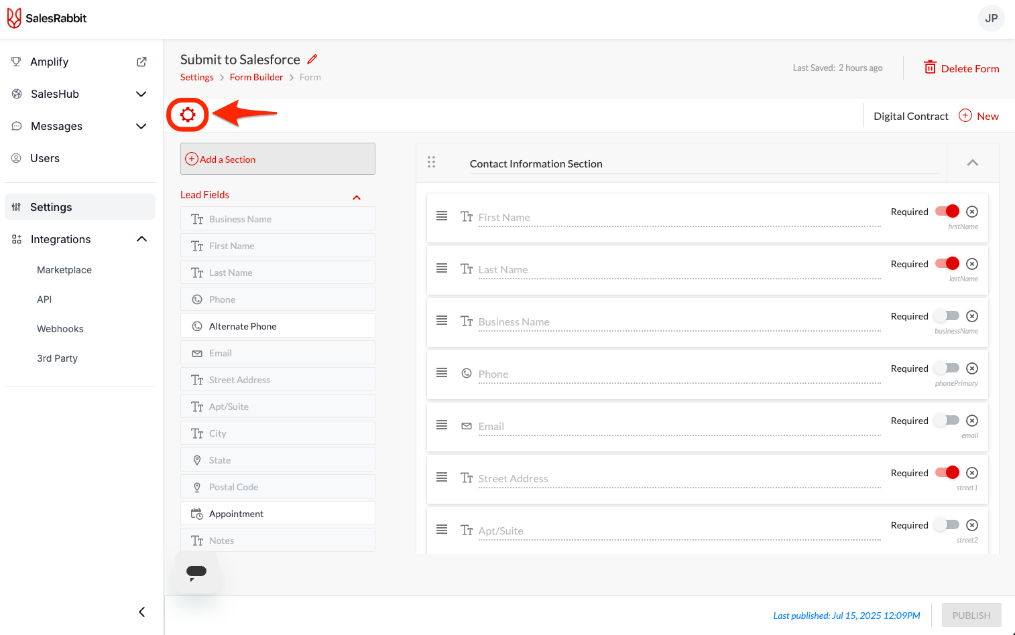Remove the Last Name field with its X icon
The height and width of the screenshot is (635, 1015).
[972, 264]
